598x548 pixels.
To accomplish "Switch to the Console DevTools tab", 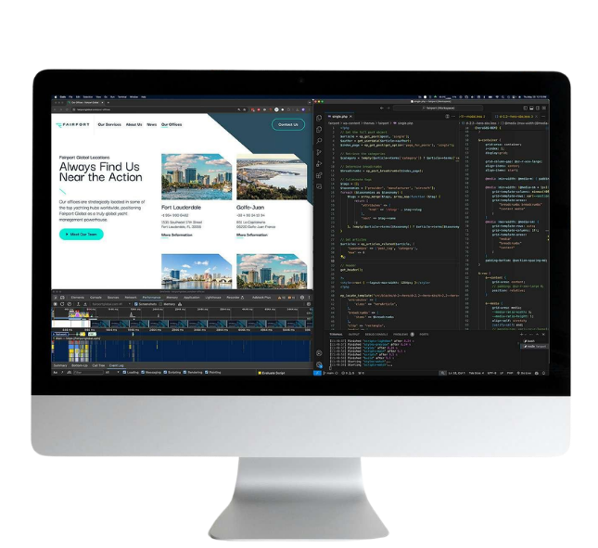I will [x=95, y=298].
